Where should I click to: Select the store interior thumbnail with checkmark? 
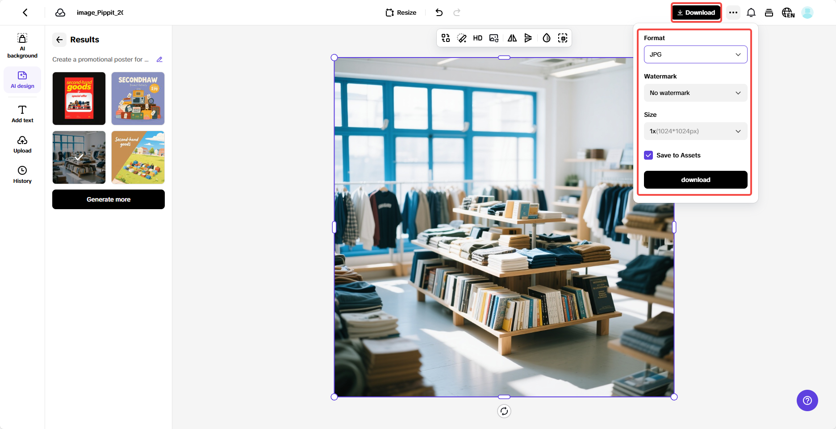click(79, 157)
